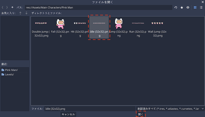This screenshot has height=117, width=205.
Task: Move favorite down arrow
Action: (x=26, y=13)
